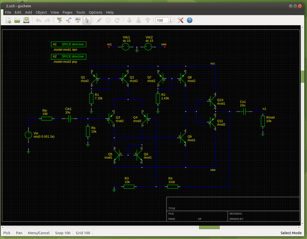The width and height of the screenshot is (307, 239).
Task: Select resistor R1 7.15k
Action: [91, 98]
